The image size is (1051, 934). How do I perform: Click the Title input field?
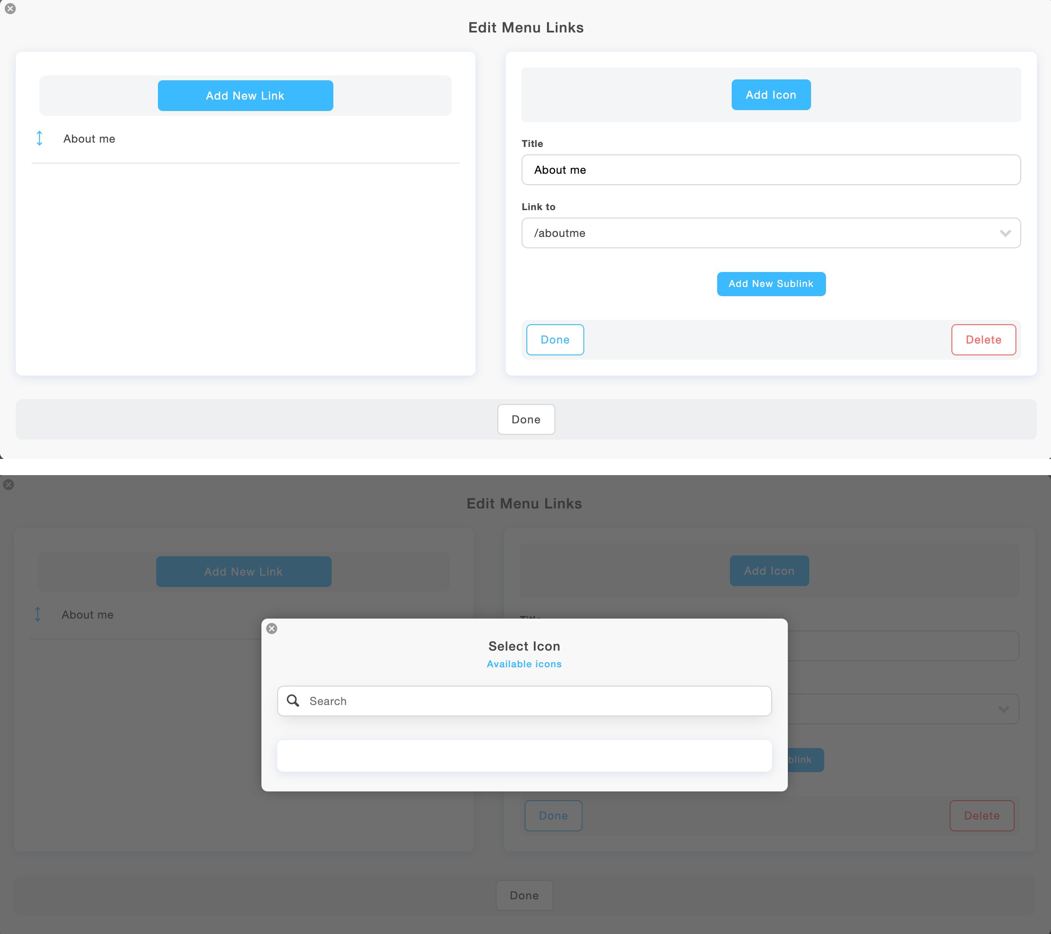tap(771, 169)
